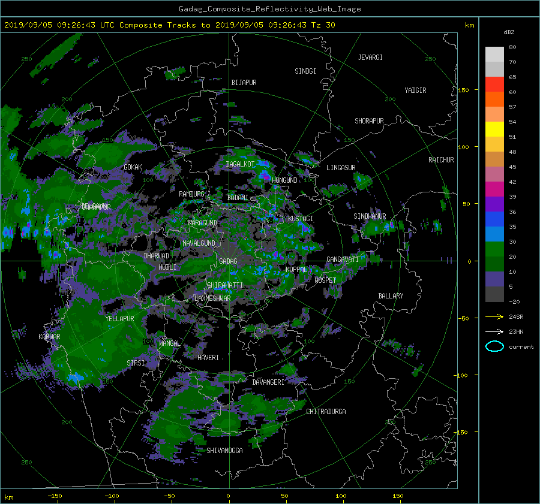Click the RAICHUR label
Image resolution: width=540 pixels, height=504 pixels.
441,160
